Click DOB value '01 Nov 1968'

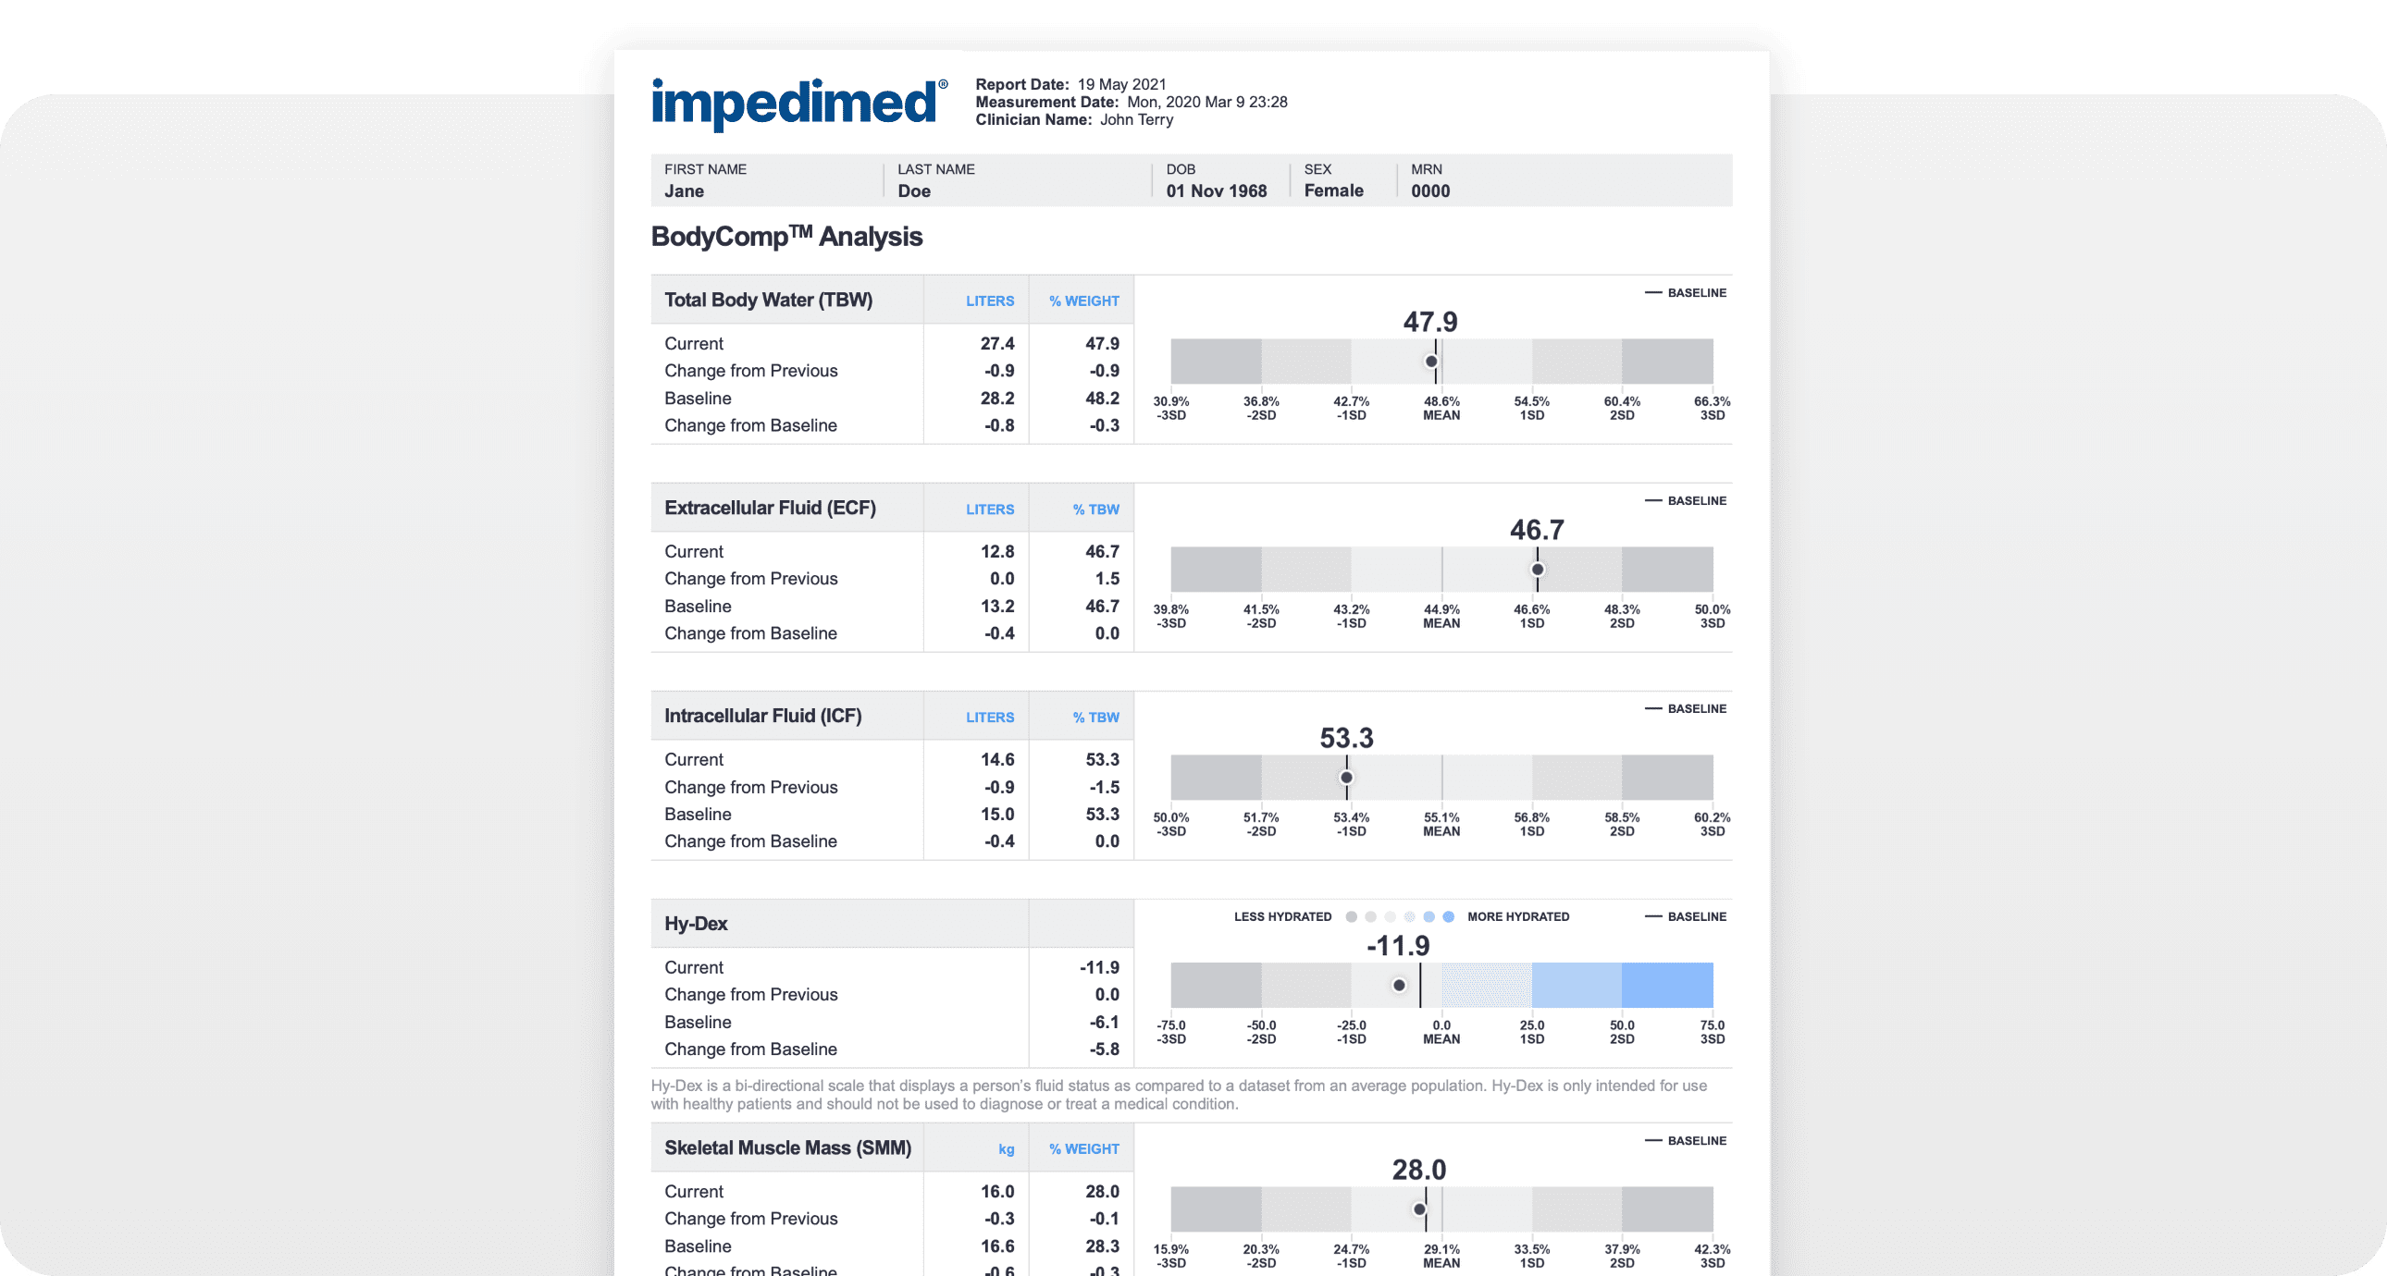[x=1216, y=190]
